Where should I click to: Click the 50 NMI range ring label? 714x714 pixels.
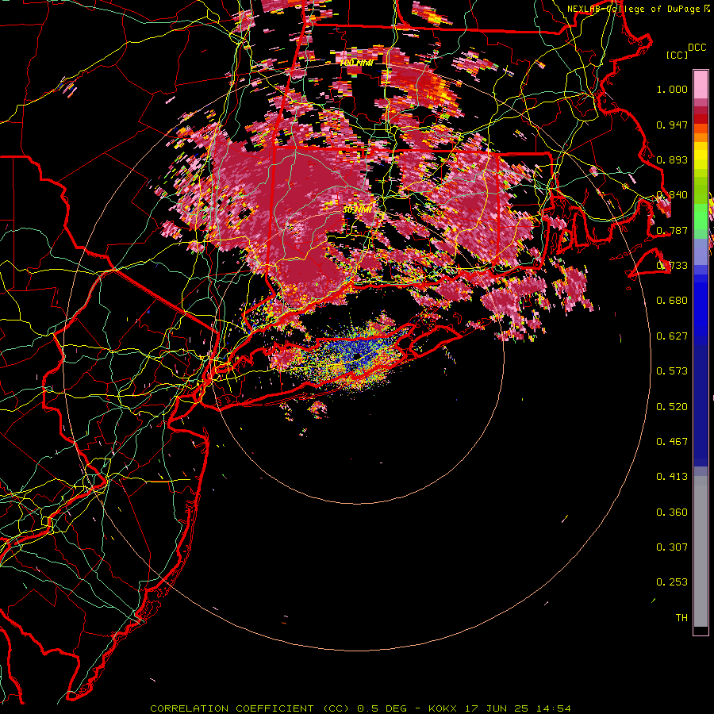click(357, 209)
